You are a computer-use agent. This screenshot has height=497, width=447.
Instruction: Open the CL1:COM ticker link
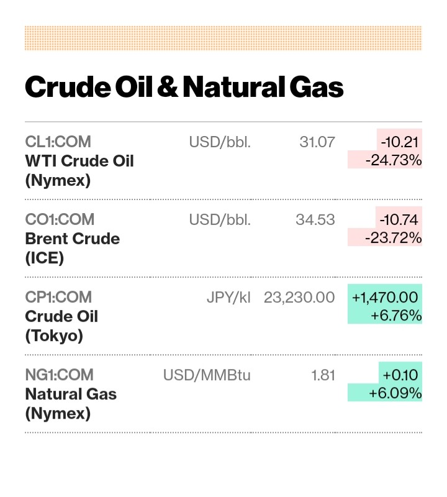pos(58,142)
